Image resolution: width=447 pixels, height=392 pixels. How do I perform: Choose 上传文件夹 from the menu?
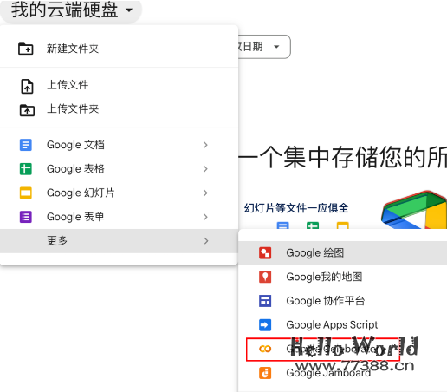(119, 109)
